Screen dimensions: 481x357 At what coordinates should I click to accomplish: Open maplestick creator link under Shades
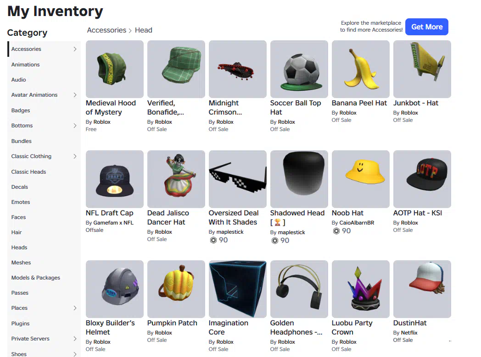[x=230, y=232]
